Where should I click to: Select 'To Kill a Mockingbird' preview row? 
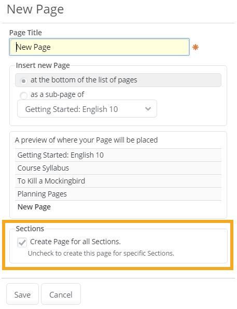coord(118,181)
